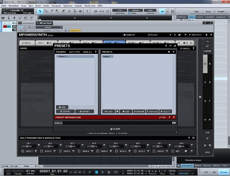Enable the MOD 8 checkbox
The height and width of the screenshot is (176, 230).
point(154,151)
